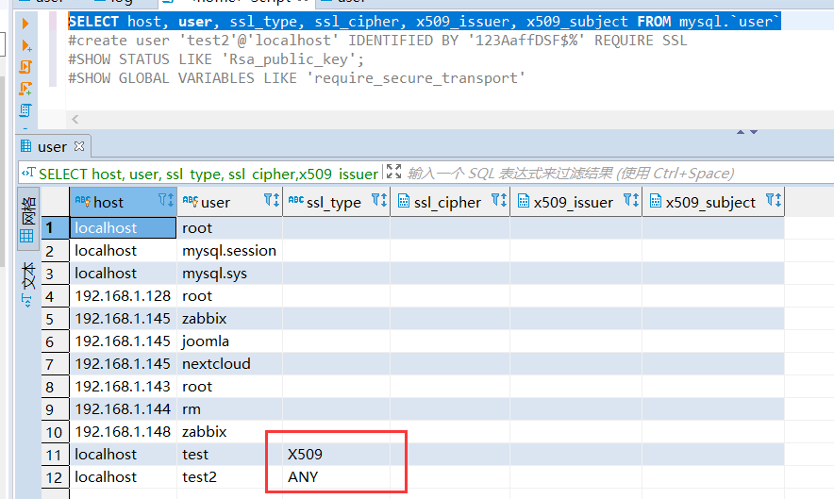Click the Execute SQL statement arrow icon
The height and width of the screenshot is (499, 834).
25,23
